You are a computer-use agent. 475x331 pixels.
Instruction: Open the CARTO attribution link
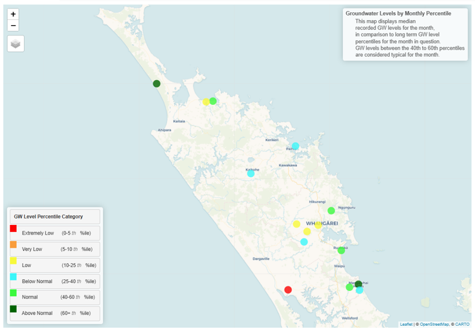pyautogui.click(x=462, y=325)
